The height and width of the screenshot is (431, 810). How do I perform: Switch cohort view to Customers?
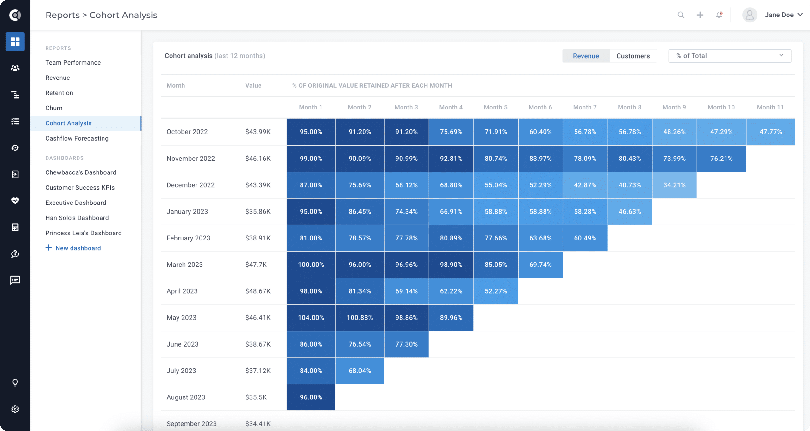pos(633,56)
